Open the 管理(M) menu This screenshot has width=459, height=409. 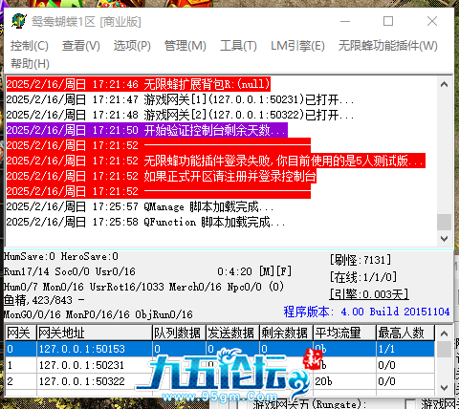pos(186,46)
